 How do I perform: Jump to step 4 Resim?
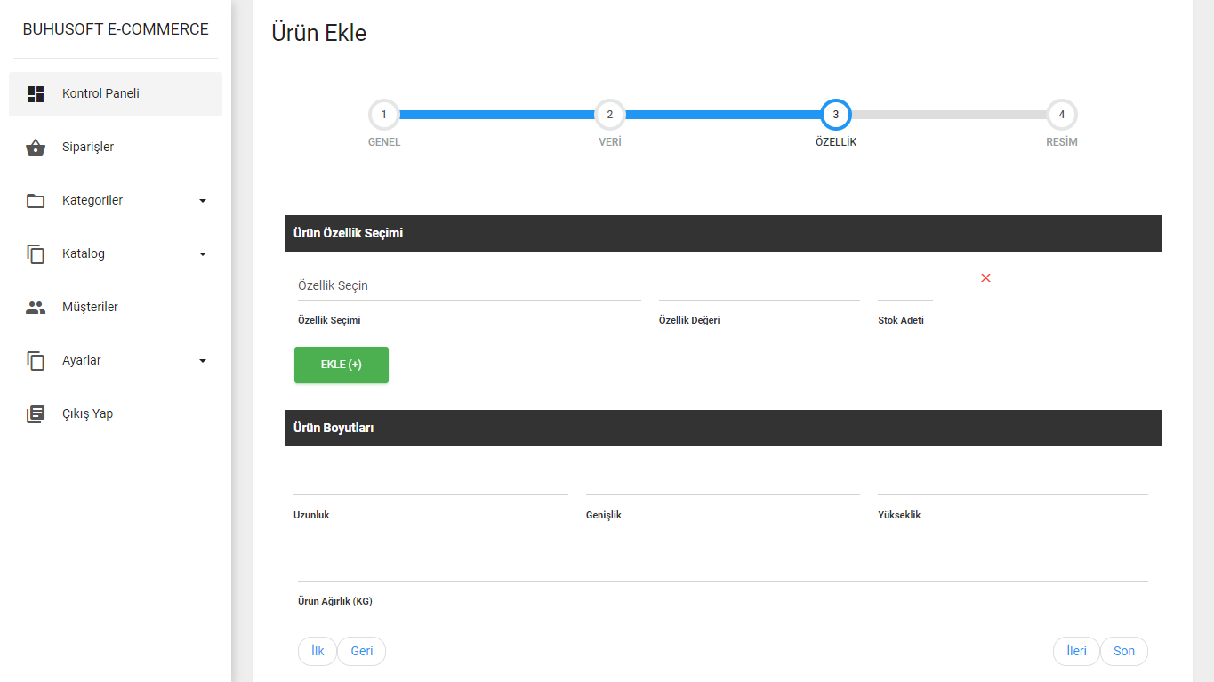(1062, 115)
